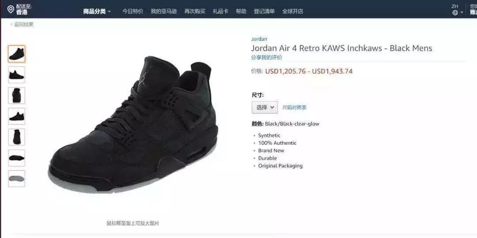Open the 尺码对照表 size chart link
Screen dimensions: 477x238
pyautogui.click(x=295, y=108)
